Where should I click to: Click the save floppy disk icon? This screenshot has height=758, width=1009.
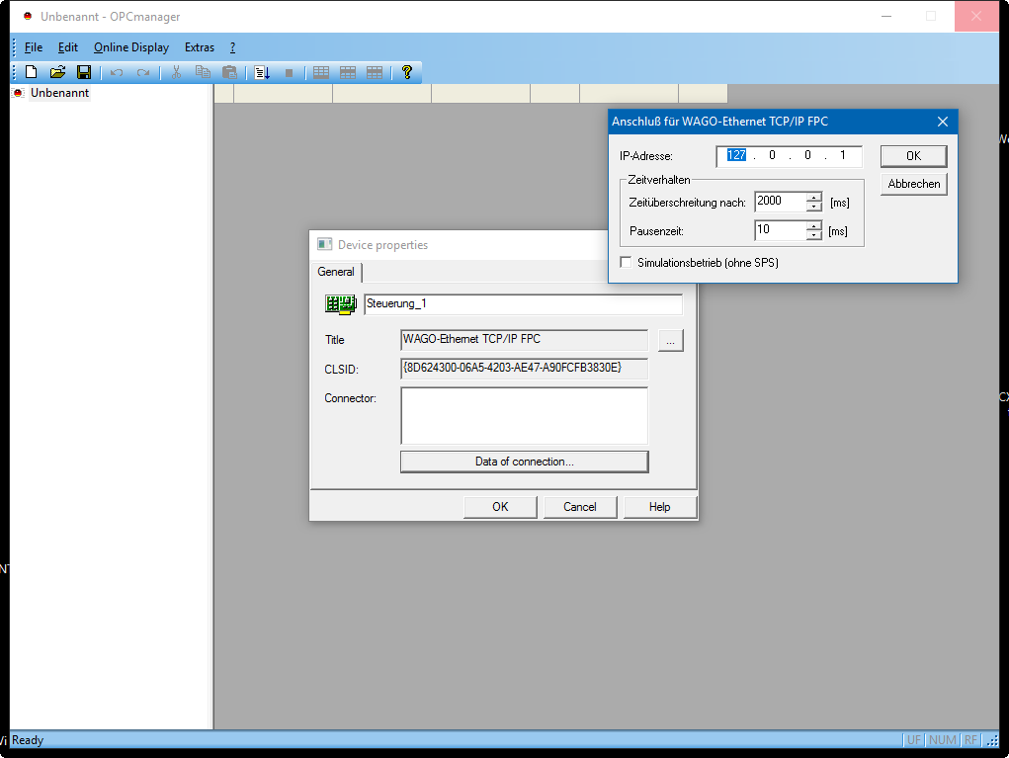pyautogui.click(x=84, y=72)
